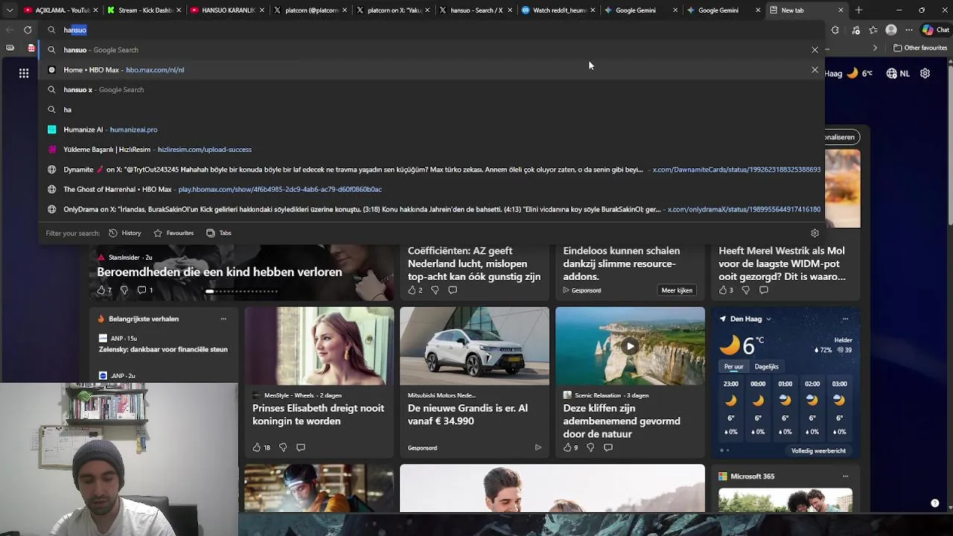
Task: Filter search by History
Action: (124, 233)
